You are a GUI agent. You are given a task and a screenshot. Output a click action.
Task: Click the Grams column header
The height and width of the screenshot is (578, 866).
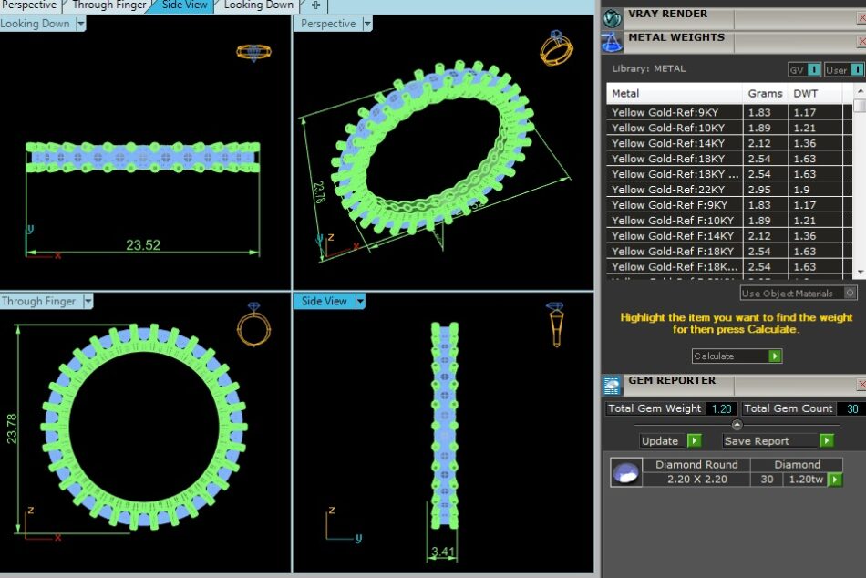pos(765,93)
